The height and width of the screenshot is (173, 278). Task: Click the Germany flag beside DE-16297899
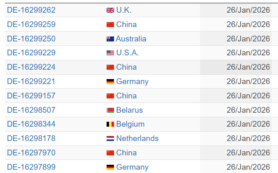click(x=110, y=167)
